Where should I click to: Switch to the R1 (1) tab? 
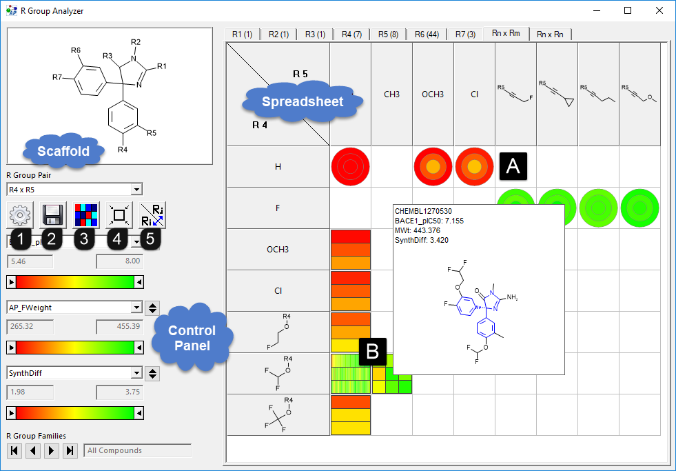(x=242, y=34)
